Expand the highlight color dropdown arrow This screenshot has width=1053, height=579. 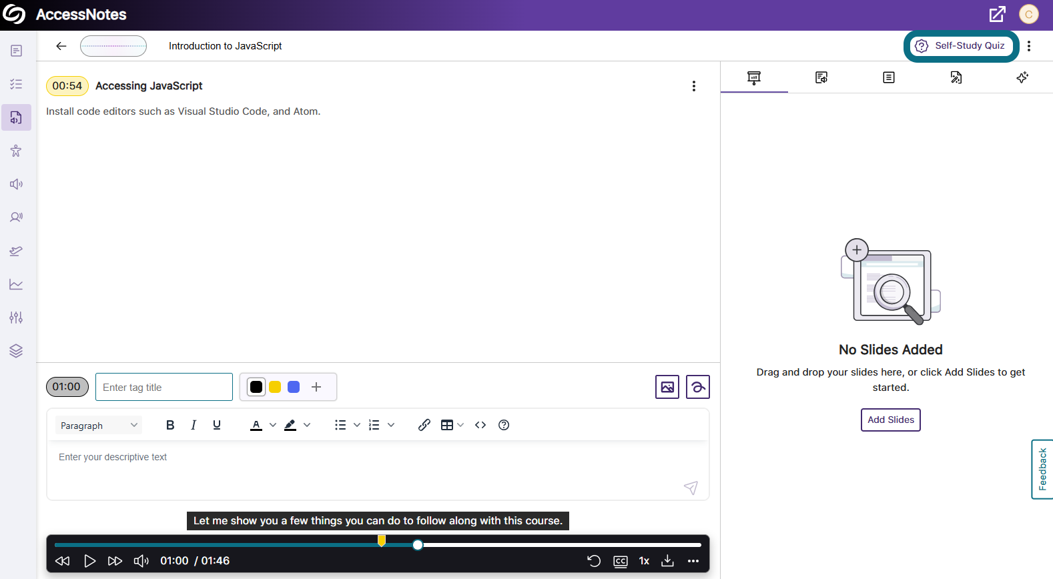point(307,425)
